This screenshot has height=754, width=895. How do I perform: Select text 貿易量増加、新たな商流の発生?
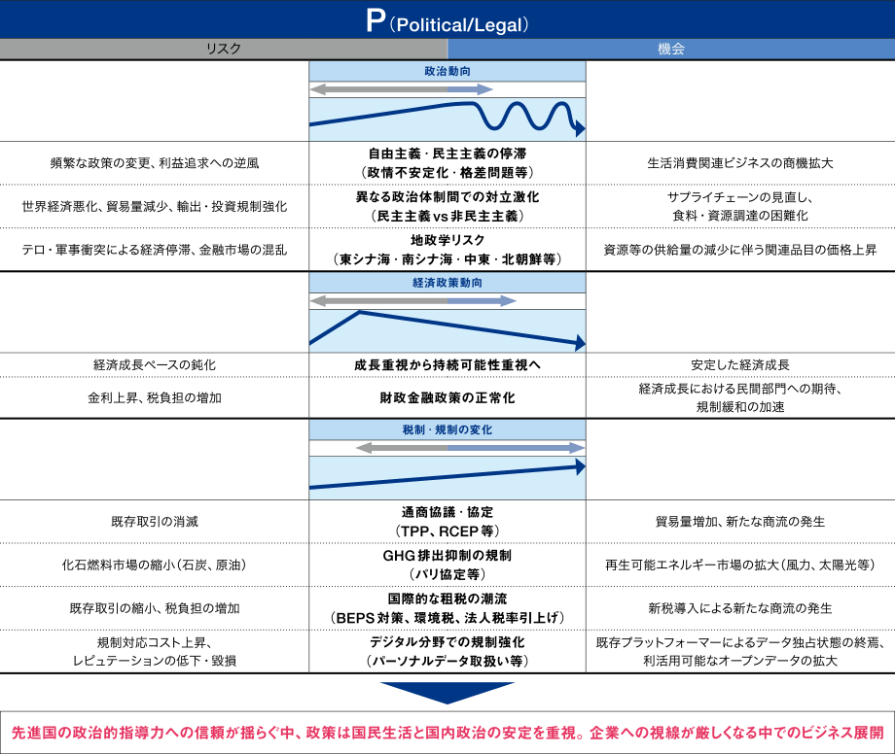[x=740, y=522]
